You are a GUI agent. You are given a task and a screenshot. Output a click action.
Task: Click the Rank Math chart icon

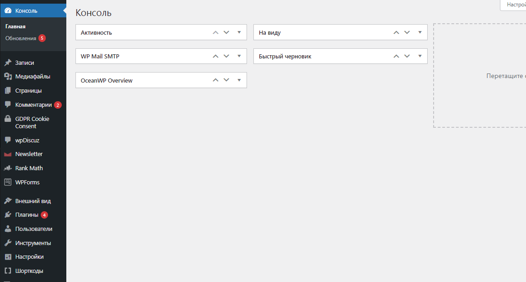pos(8,168)
